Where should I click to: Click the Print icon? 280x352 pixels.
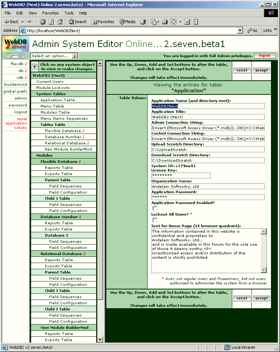[x=165, y=22]
